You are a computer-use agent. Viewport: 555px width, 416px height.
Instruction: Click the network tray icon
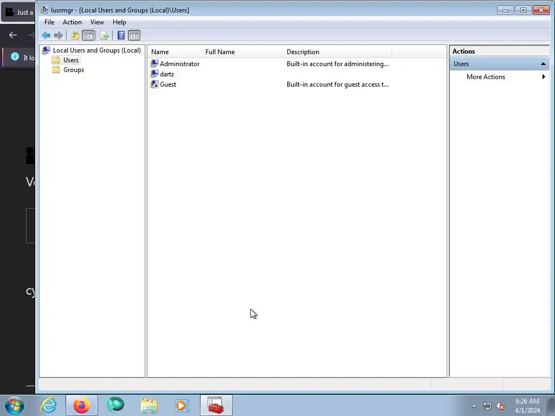487,406
